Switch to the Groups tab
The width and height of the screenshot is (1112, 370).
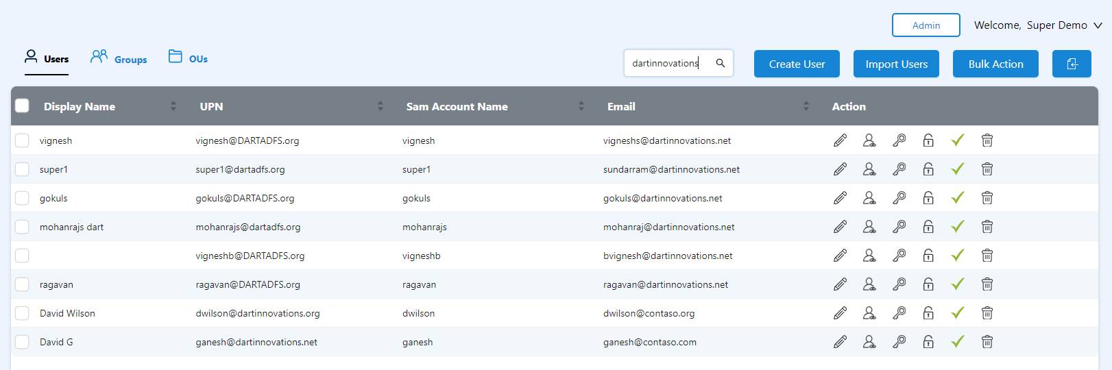click(x=119, y=58)
